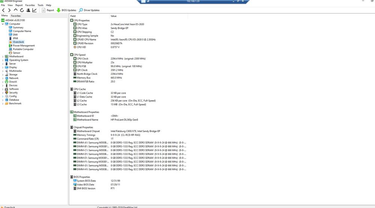Select the System BIOS Date row
The image size is (375, 208).
click(x=129, y=181)
